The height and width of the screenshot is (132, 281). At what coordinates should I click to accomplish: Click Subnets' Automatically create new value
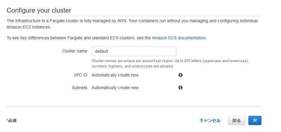(115, 88)
